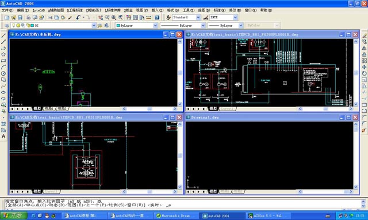This screenshot has width=368, height=220.
Task: Open the ByLayer lineweight dropdown
Action: click(x=241, y=25)
